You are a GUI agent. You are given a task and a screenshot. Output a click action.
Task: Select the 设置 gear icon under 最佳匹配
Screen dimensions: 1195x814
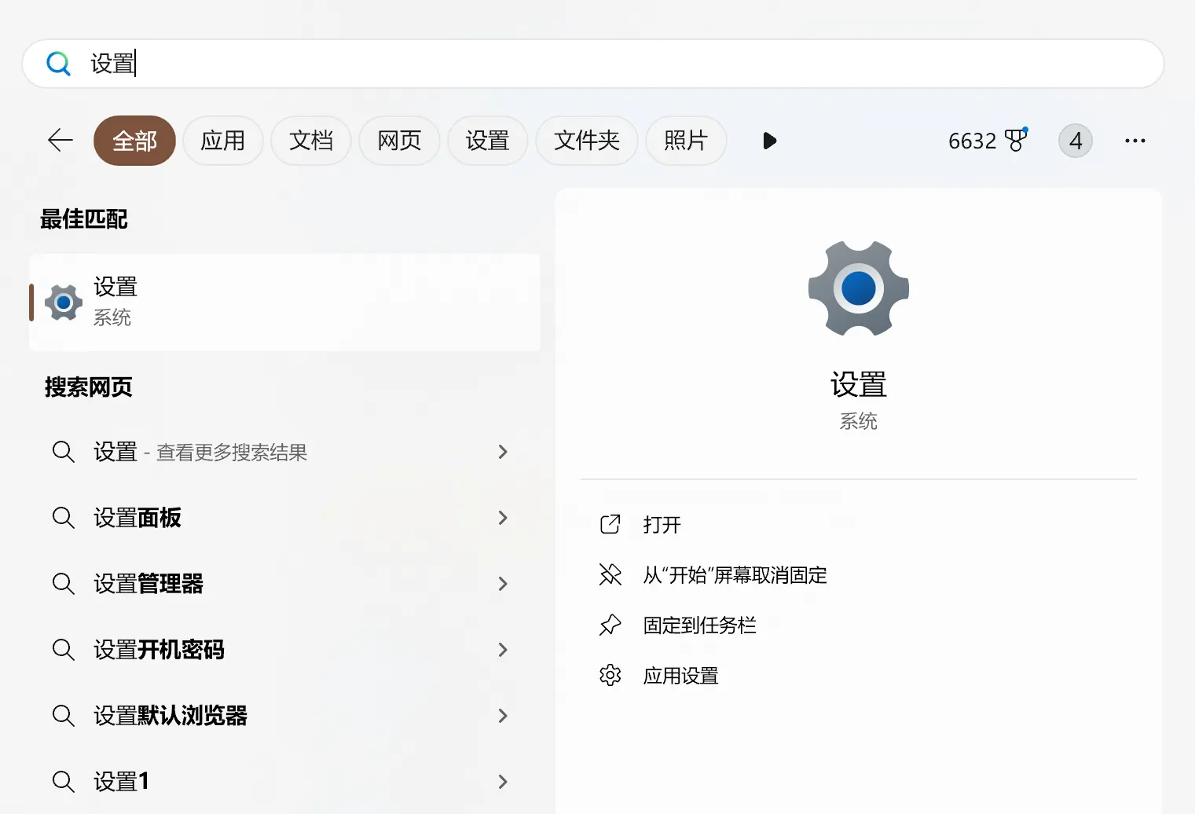(x=63, y=302)
